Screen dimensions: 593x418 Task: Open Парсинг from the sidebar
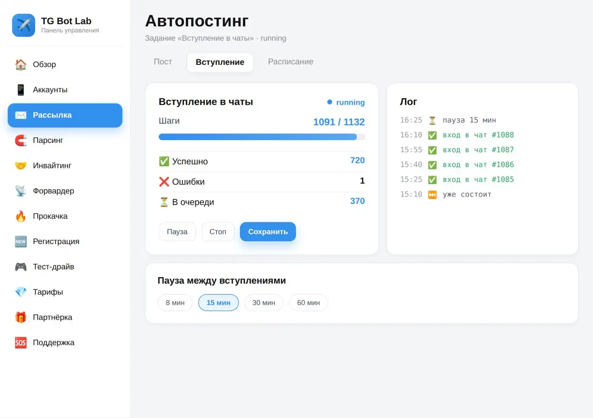point(65,140)
